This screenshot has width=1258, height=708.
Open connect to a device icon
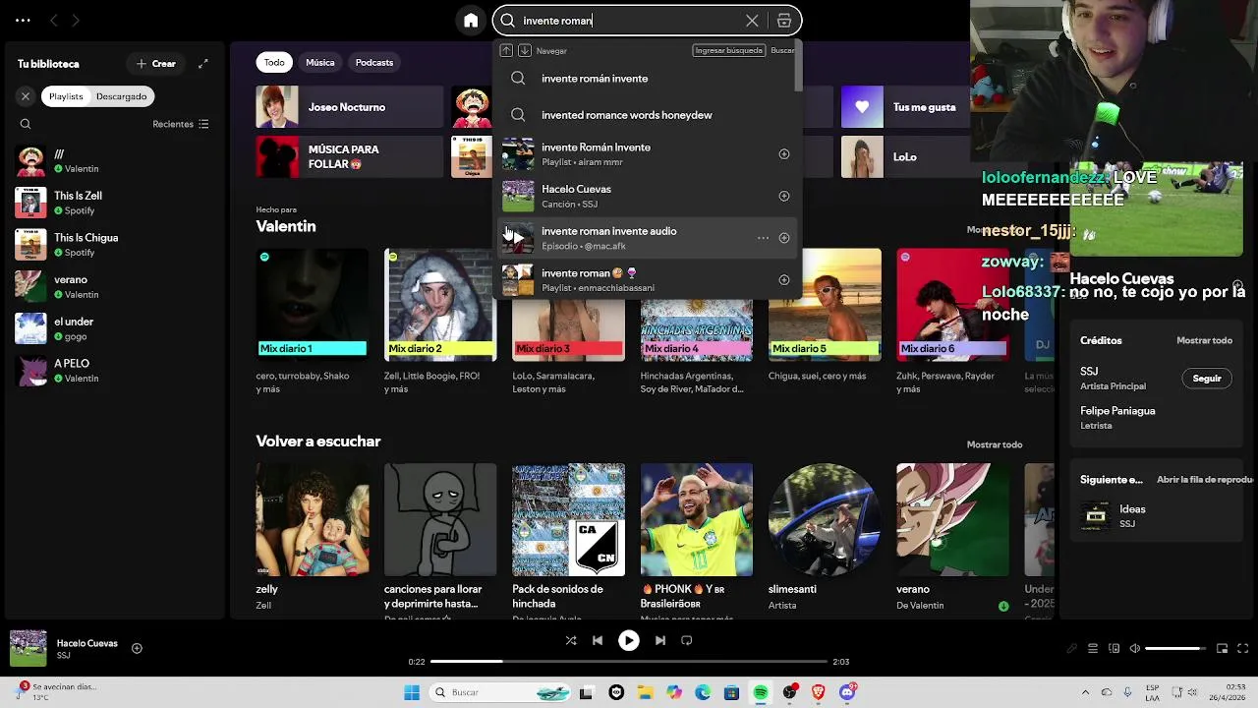[x=1115, y=649]
